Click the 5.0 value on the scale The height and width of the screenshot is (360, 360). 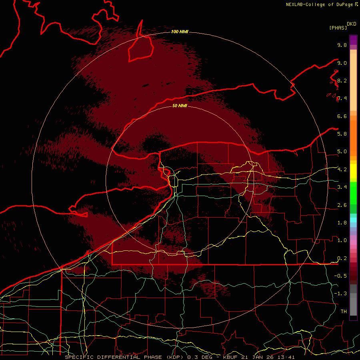click(x=342, y=152)
